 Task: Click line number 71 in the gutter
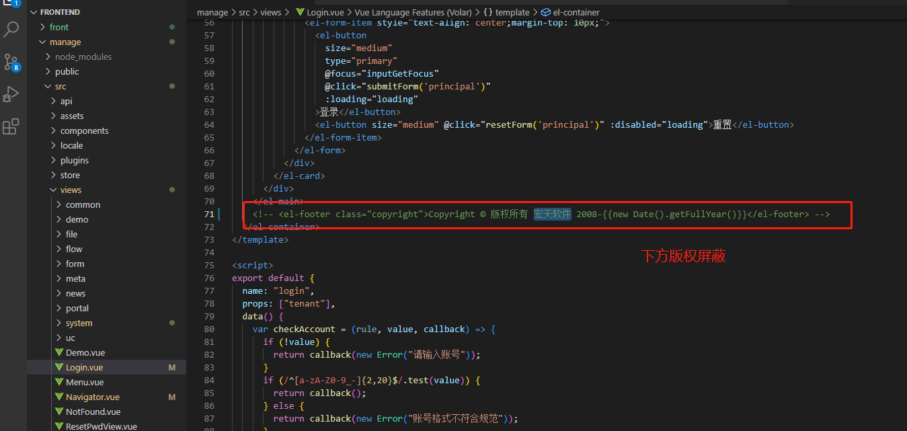point(208,214)
